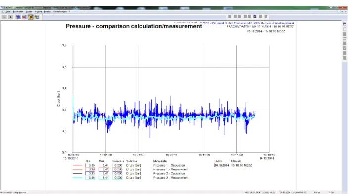Click the toolbar button beside the minus button

pos(10,17)
